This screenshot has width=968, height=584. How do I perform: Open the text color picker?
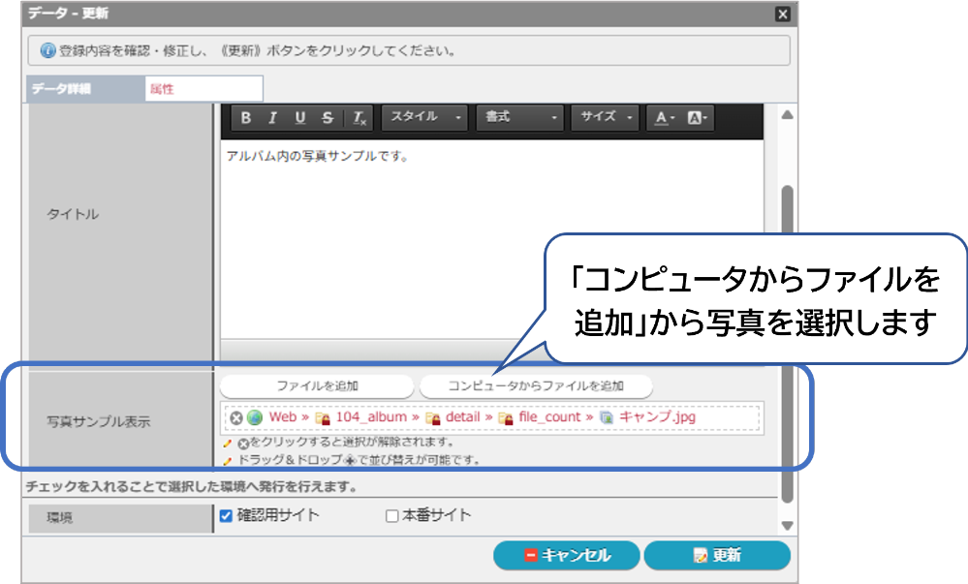665,118
